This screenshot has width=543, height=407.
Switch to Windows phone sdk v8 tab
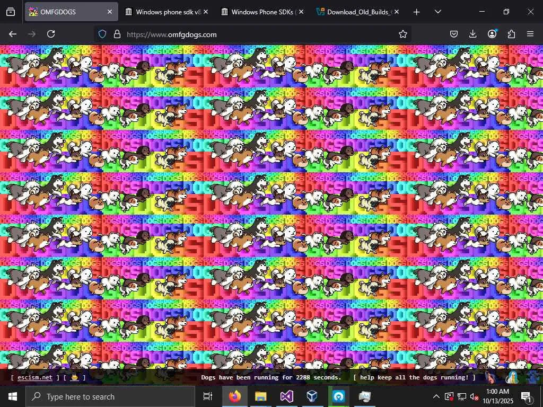pyautogui.click(x=166, y=12)
